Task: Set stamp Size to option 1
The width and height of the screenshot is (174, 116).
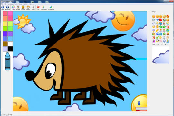Action: coord(158,44)
